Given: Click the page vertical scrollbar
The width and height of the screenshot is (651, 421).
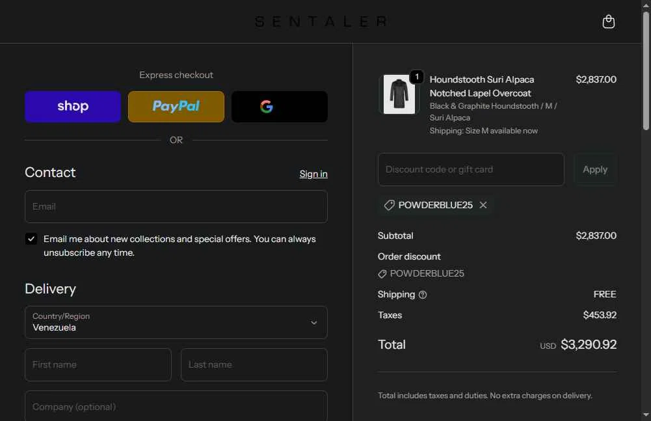Looking at the screenshot, I should [646, 71].
